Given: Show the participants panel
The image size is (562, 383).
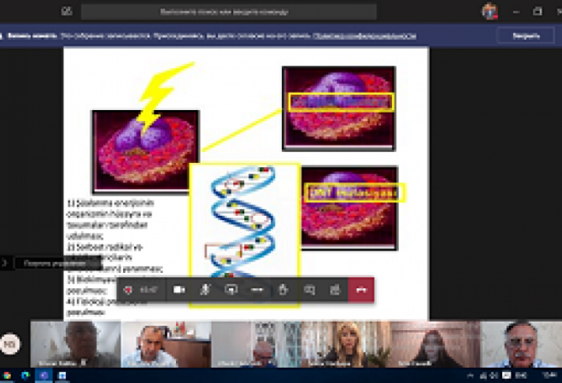Looking at the screenshot, I should pos(335,289).
